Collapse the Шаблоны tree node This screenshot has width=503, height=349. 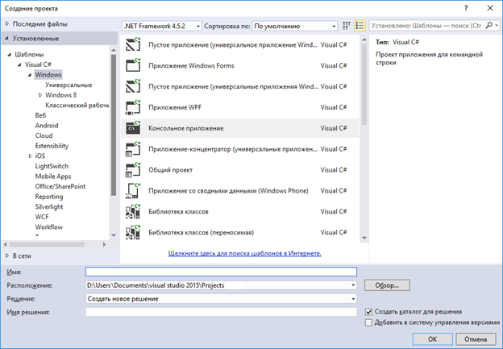tap(10, 55)
